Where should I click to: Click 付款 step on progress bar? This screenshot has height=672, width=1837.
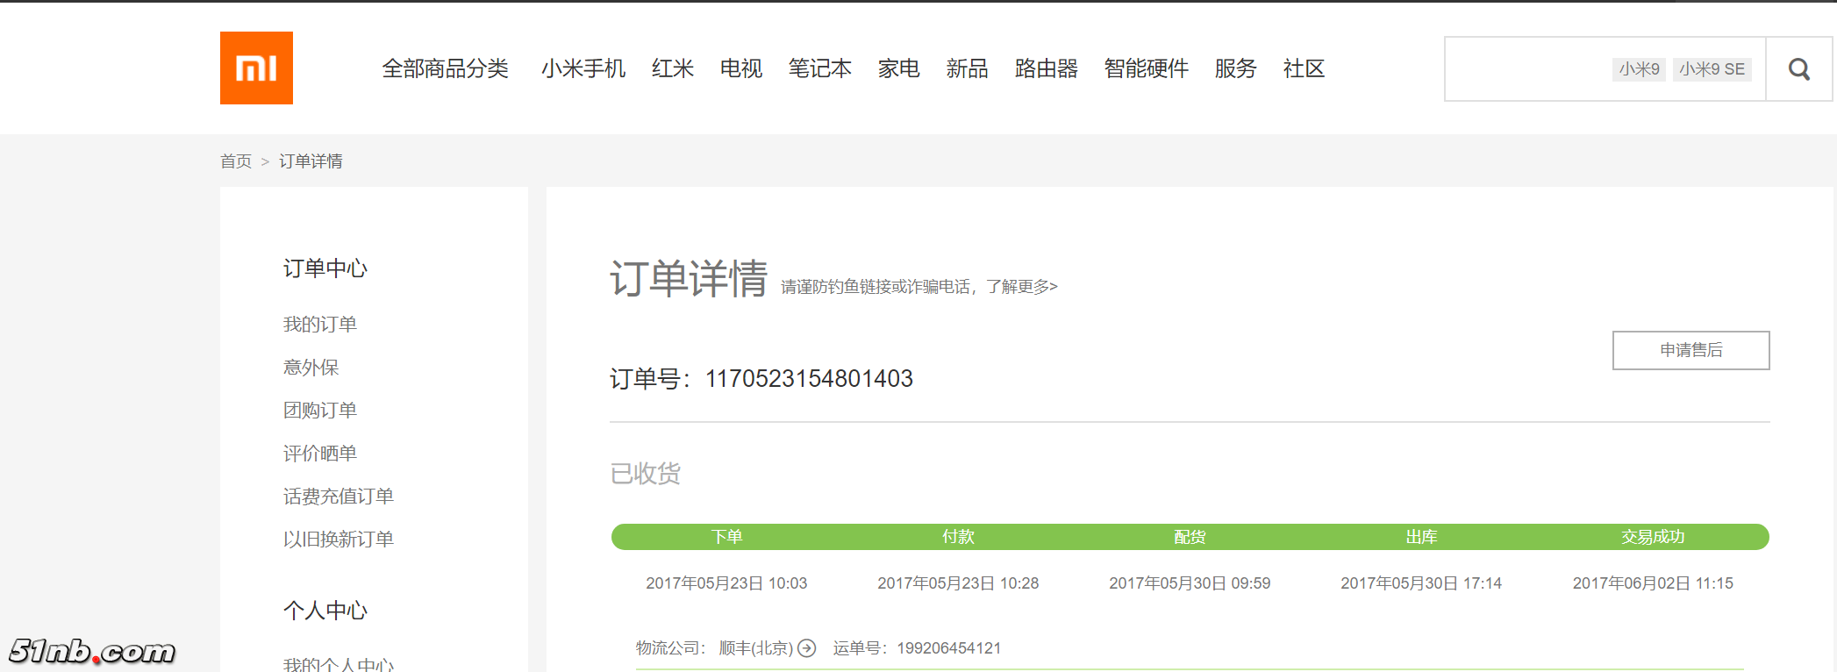click(x=958, y=537)
